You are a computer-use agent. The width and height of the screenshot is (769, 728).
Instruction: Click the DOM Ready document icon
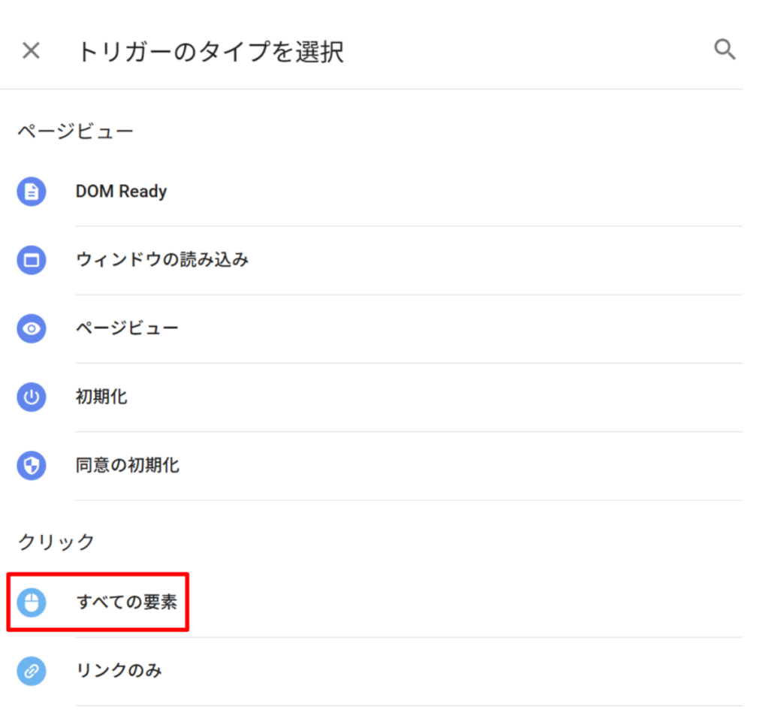(32, 192)
